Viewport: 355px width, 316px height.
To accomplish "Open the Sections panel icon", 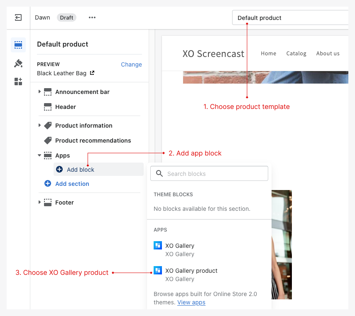I will [18, 45].
